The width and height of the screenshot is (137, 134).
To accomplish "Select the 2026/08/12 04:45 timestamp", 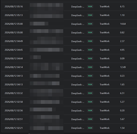I will (14, 50).
